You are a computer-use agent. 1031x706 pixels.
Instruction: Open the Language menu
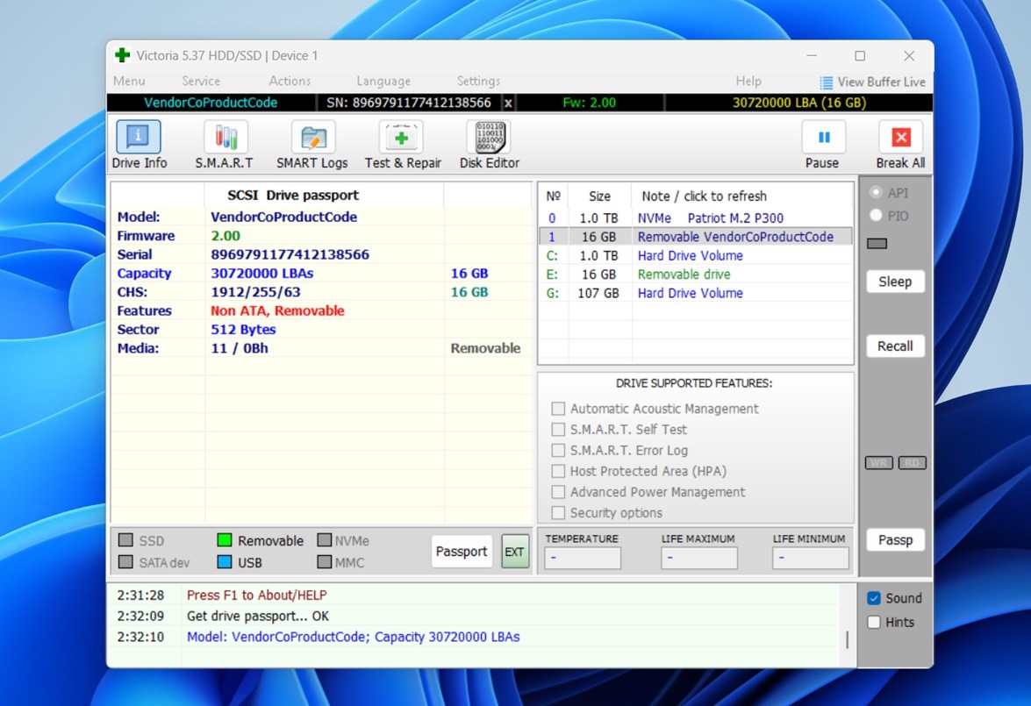pos(383,81)
